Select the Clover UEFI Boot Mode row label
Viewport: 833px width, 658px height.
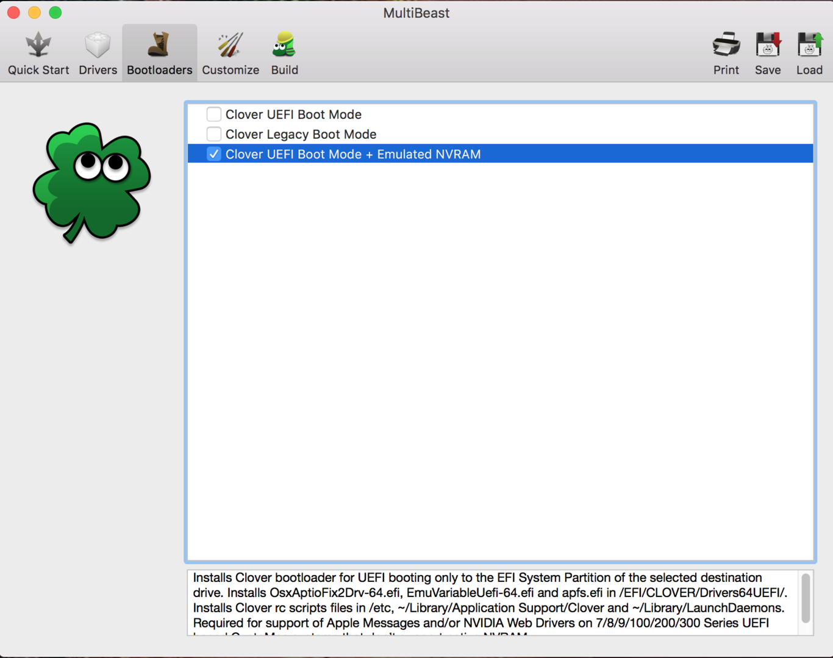coord(293,115)
